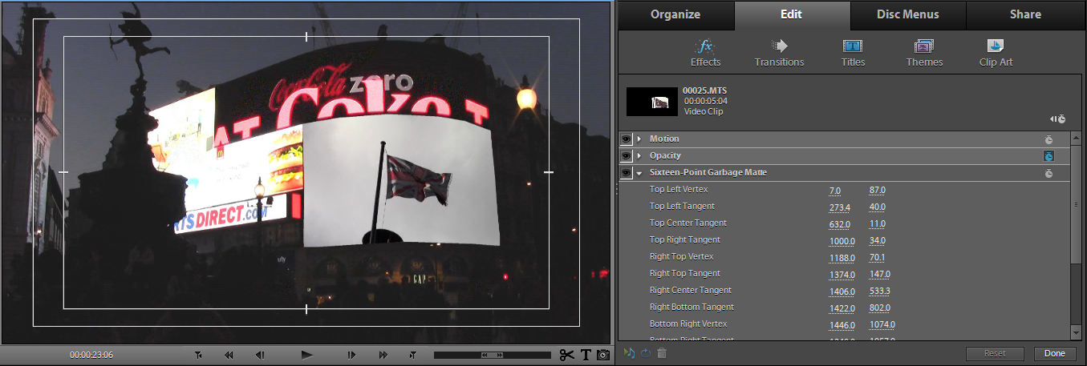1087x366 pixels.
Task: Switch to the Organize tab
Action: pyautogui.click(x=675, y=14)
